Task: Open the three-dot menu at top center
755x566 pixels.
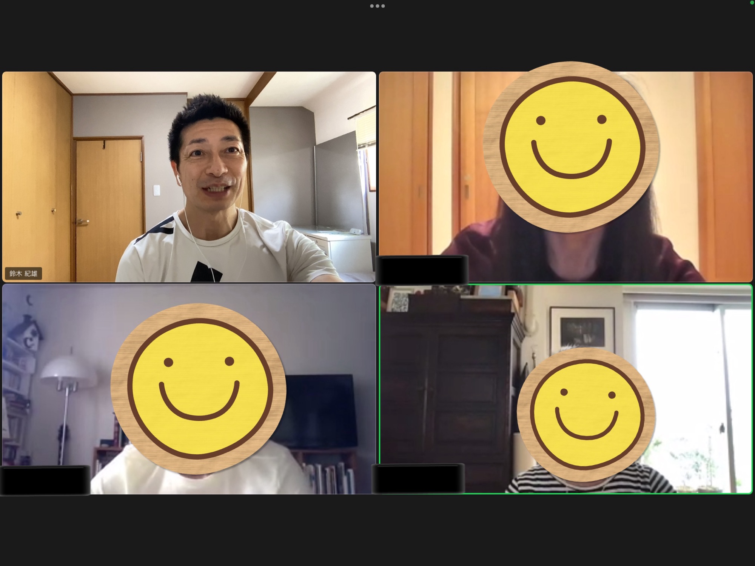Action: pos(377,6)
